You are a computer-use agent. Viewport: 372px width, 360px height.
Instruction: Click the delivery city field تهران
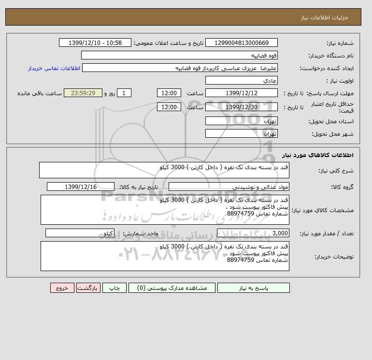(241, 133)
